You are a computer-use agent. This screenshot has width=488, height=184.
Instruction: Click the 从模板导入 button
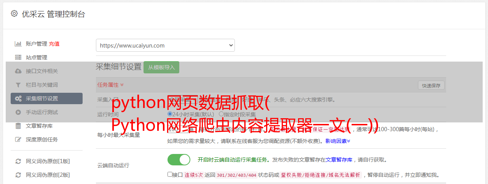tap(161, 67)
